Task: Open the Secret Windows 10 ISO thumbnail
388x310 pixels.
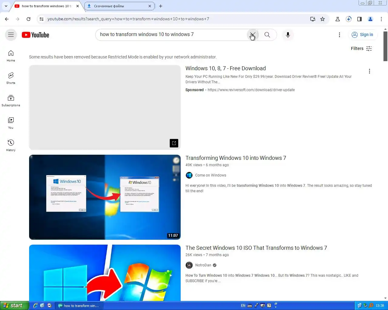Action: click(x=105, y=273)
